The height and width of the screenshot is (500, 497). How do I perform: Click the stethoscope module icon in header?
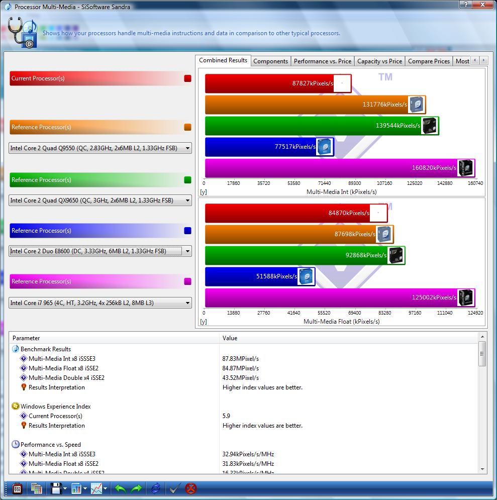pyautogui.click(x=22, y=33)
